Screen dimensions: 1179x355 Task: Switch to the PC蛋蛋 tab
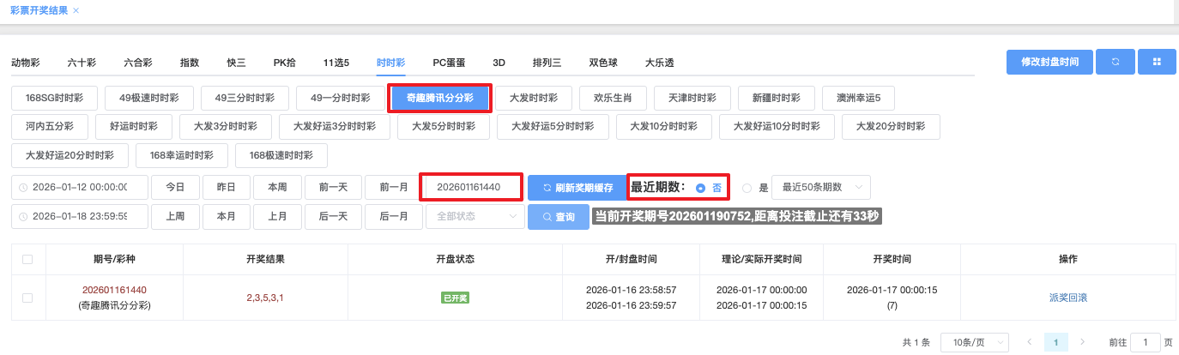click(449, 63)
